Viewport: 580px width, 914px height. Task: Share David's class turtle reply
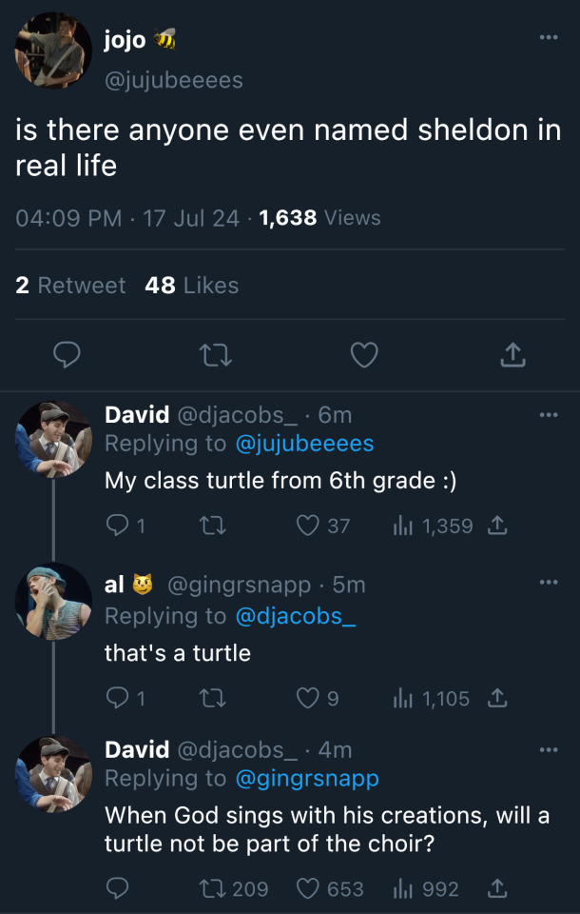[x=496, y=526]
